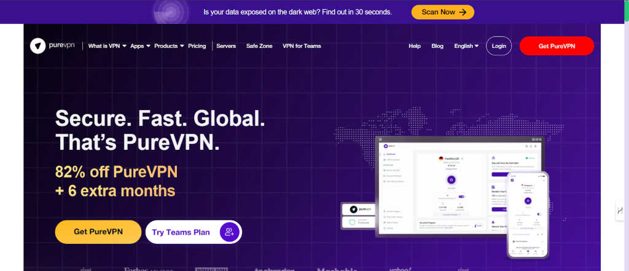The image size is (629, 271).
Task: Click the power button on the phone mockup
Action: [x=527, y=201]
